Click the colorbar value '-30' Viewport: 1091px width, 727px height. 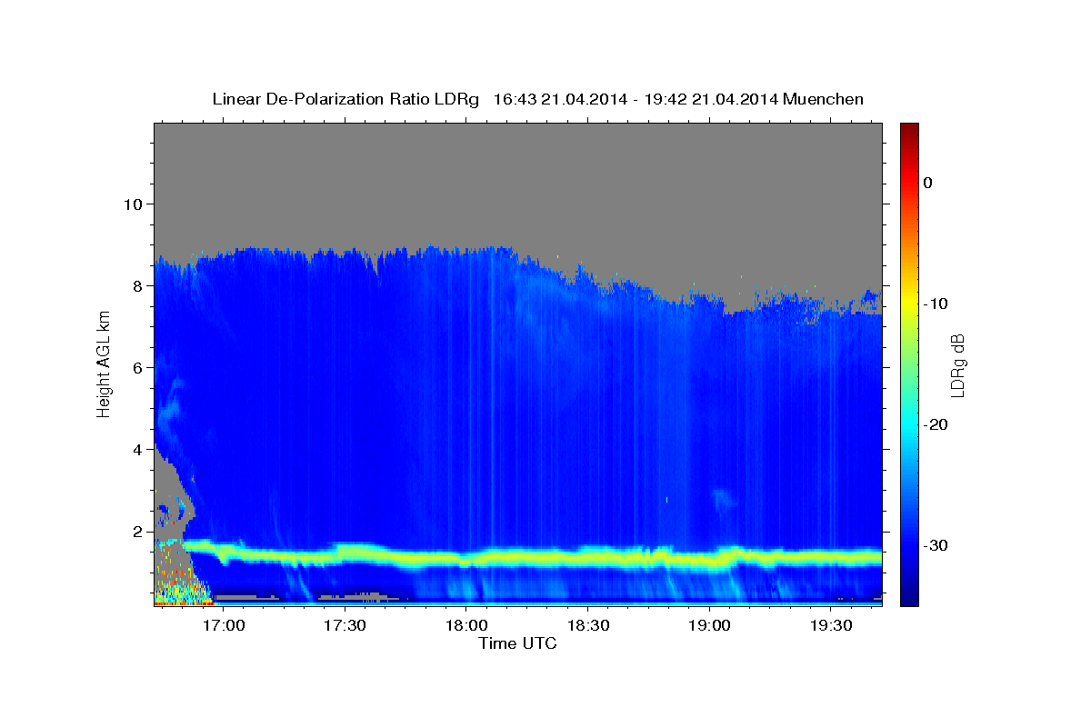coord(936,545)
